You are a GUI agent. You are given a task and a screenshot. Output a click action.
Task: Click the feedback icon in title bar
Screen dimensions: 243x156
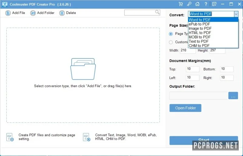214,4
